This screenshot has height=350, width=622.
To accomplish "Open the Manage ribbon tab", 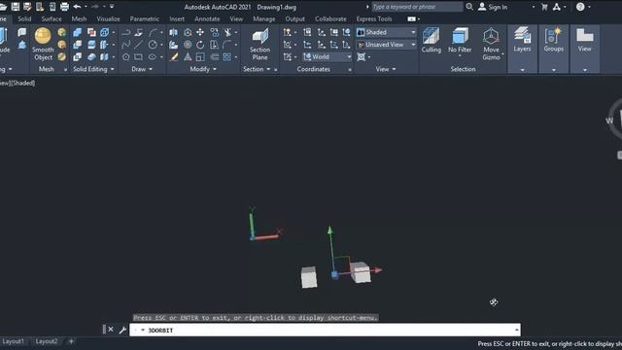I will coord(263,18).
